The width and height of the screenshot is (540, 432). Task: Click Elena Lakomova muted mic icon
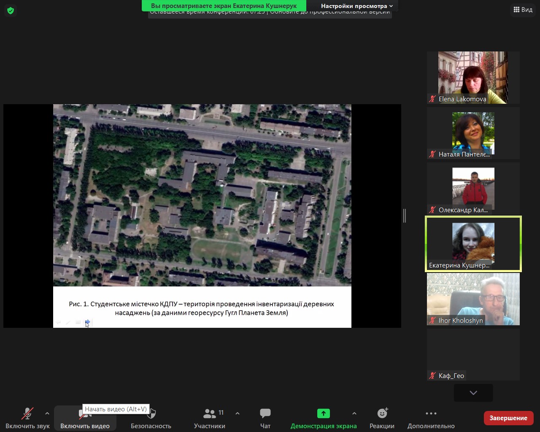tap(432, 99)
